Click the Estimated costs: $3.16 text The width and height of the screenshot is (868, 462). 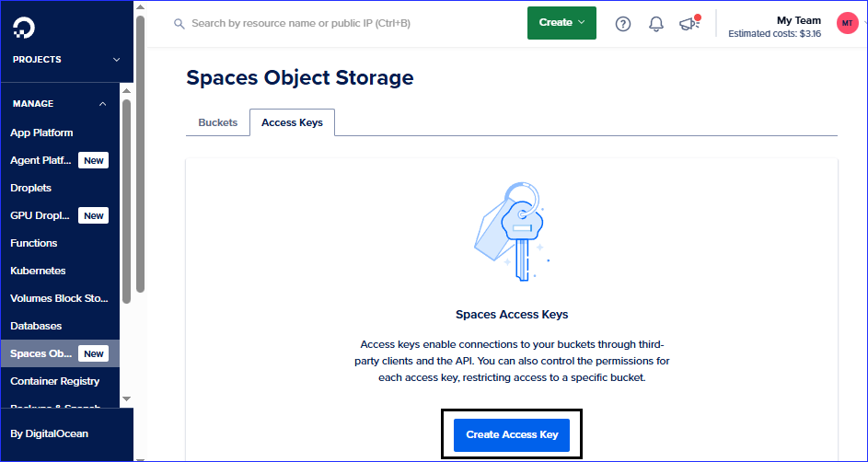774,34
